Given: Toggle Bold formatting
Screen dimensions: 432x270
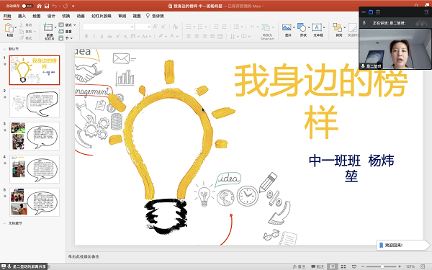Looking at the screenshot, I should coord(86,36).
